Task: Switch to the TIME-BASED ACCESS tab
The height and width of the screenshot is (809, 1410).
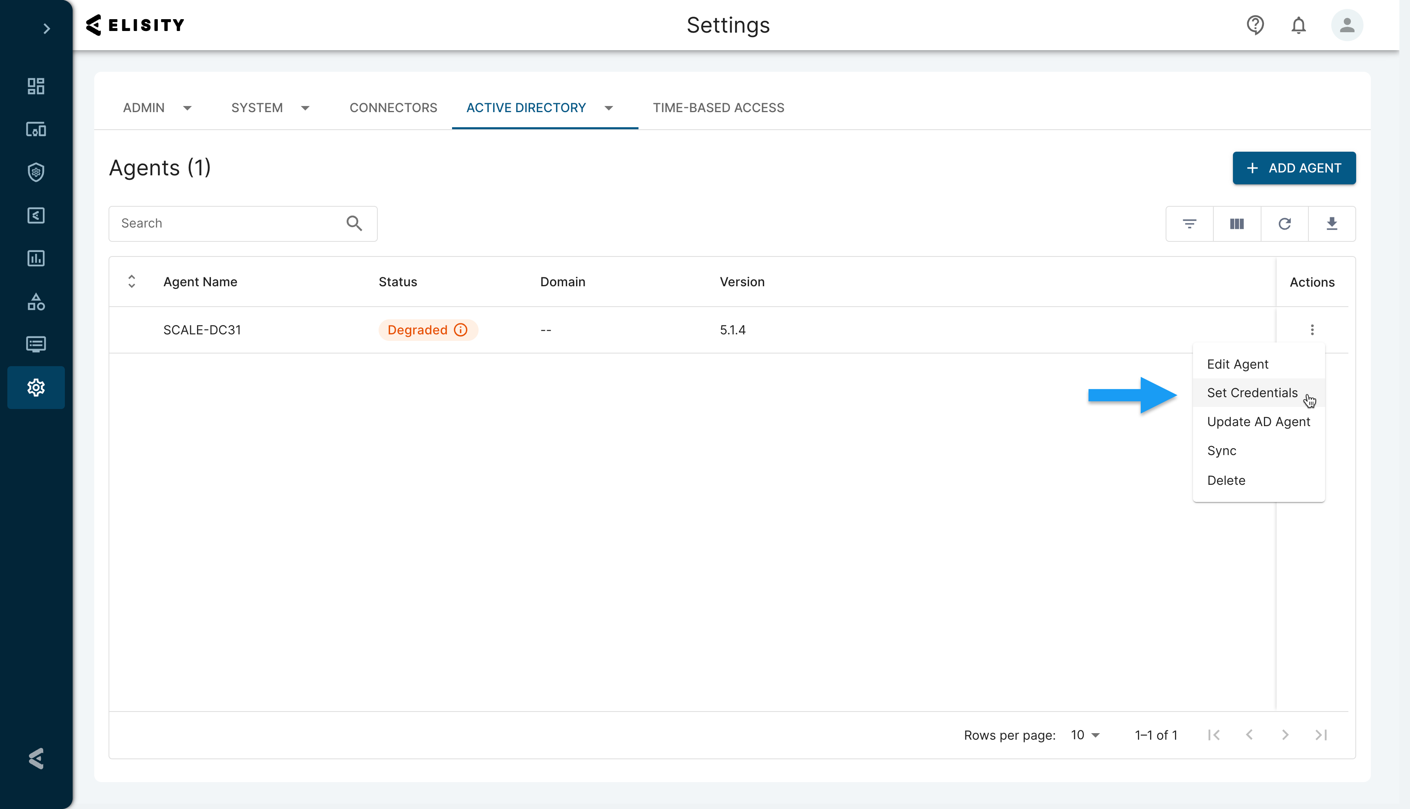Action: click(x=718, y=108)
